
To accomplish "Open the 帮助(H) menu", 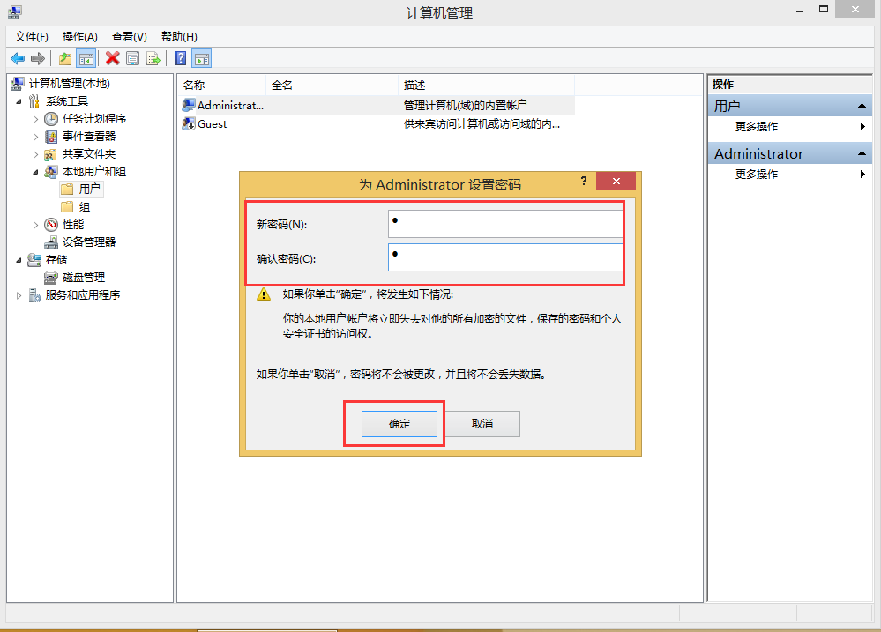I will coord(179,36).
